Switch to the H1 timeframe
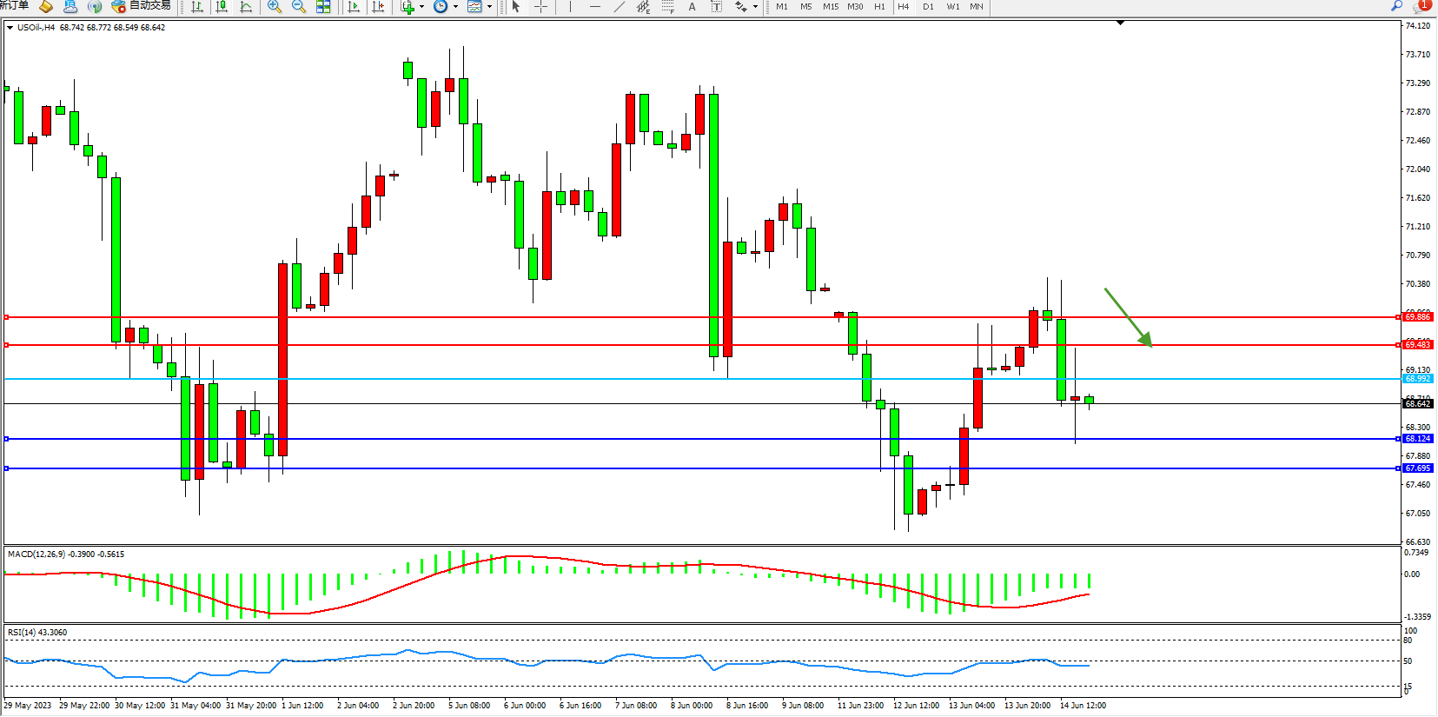1438x717 pixels. [x=879, y=7]
